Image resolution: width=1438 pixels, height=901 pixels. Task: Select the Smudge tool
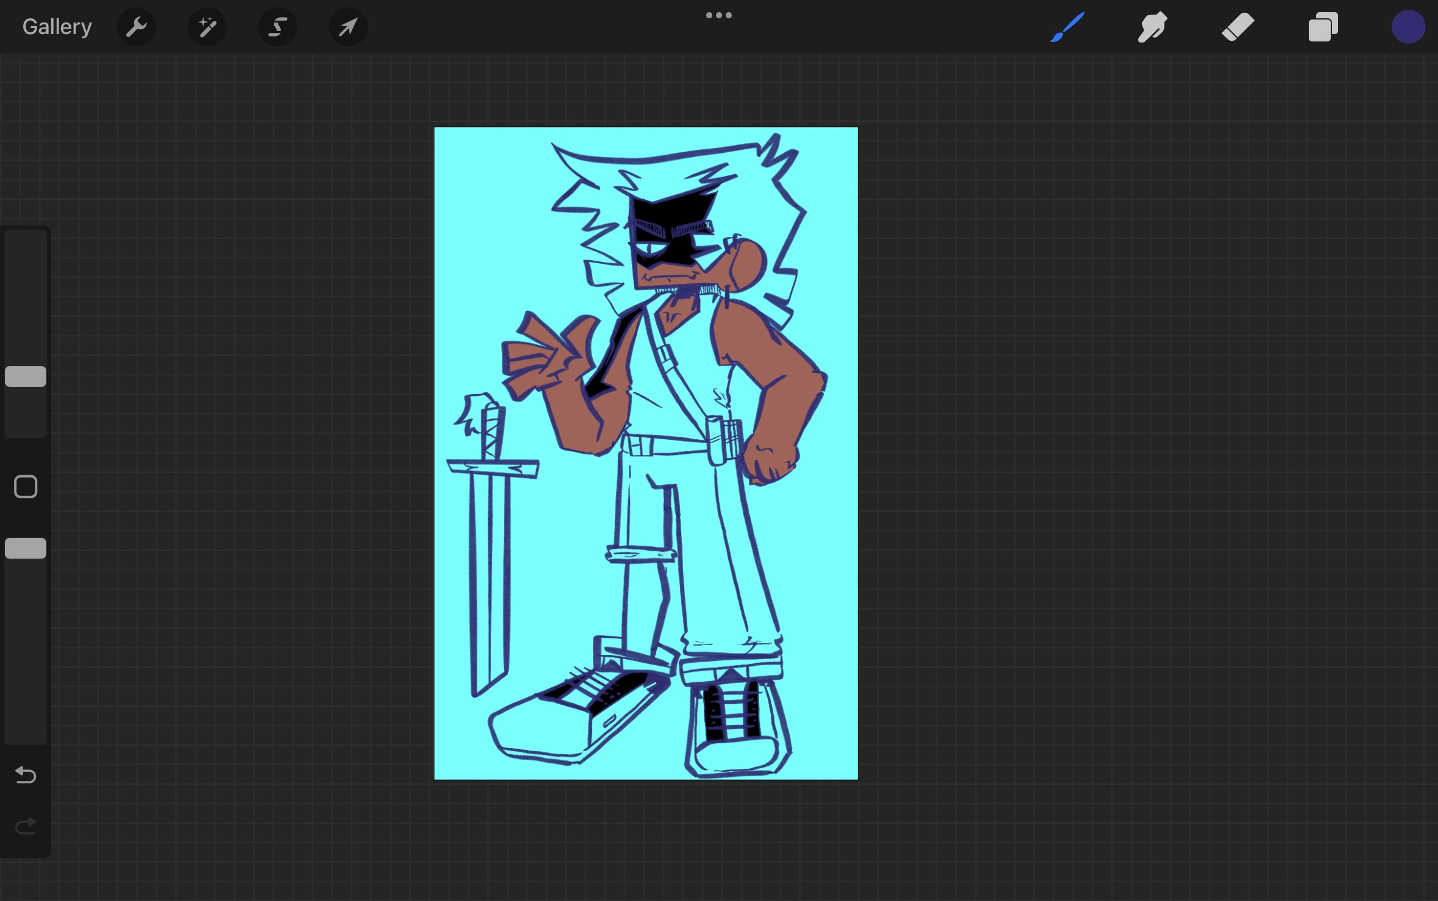[1152, 26]
